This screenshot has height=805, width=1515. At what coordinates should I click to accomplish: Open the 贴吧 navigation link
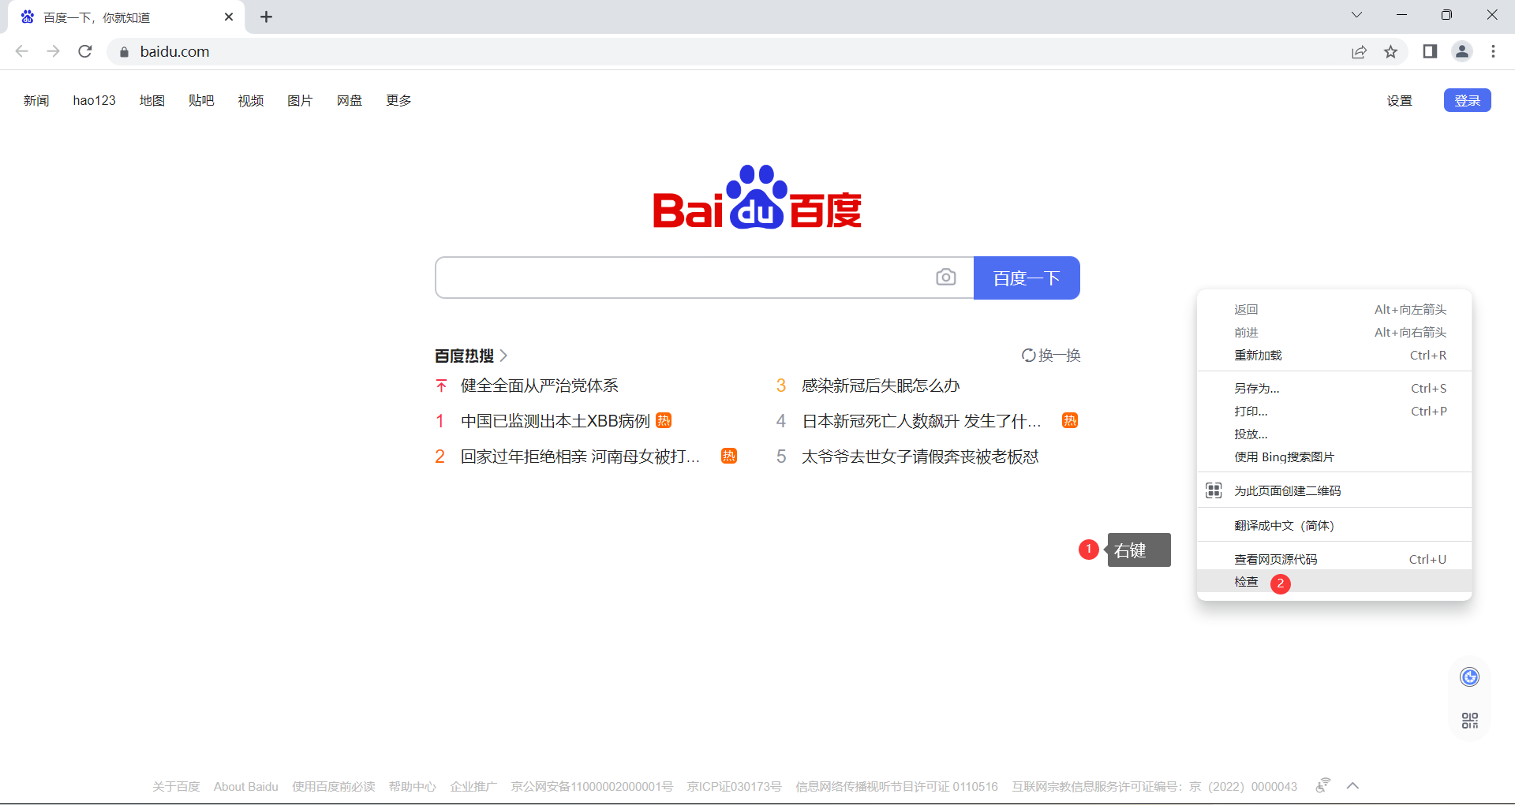tap(201, 101)
